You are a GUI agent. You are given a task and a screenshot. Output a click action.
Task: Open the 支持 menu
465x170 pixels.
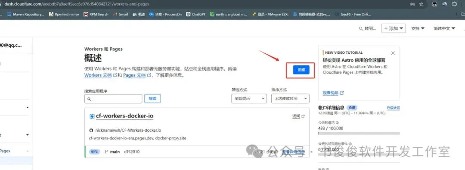tap(418, 28)
